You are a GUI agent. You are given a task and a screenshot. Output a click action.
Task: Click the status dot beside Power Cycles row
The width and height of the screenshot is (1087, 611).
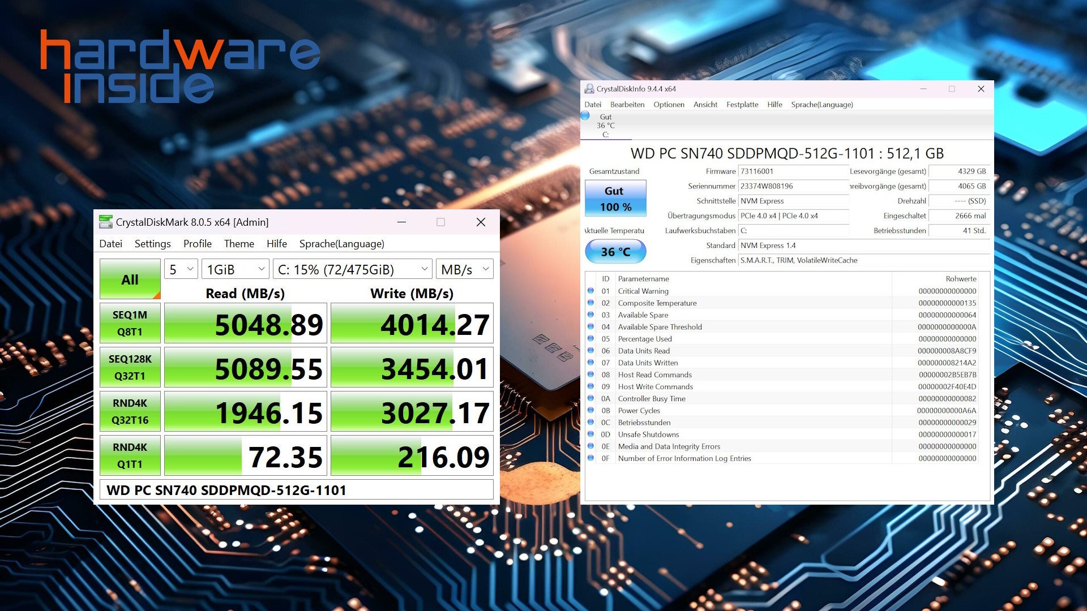(x=590, y=410)
